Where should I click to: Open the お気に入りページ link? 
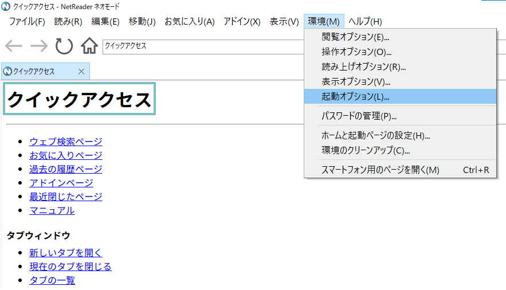(66, 155)
